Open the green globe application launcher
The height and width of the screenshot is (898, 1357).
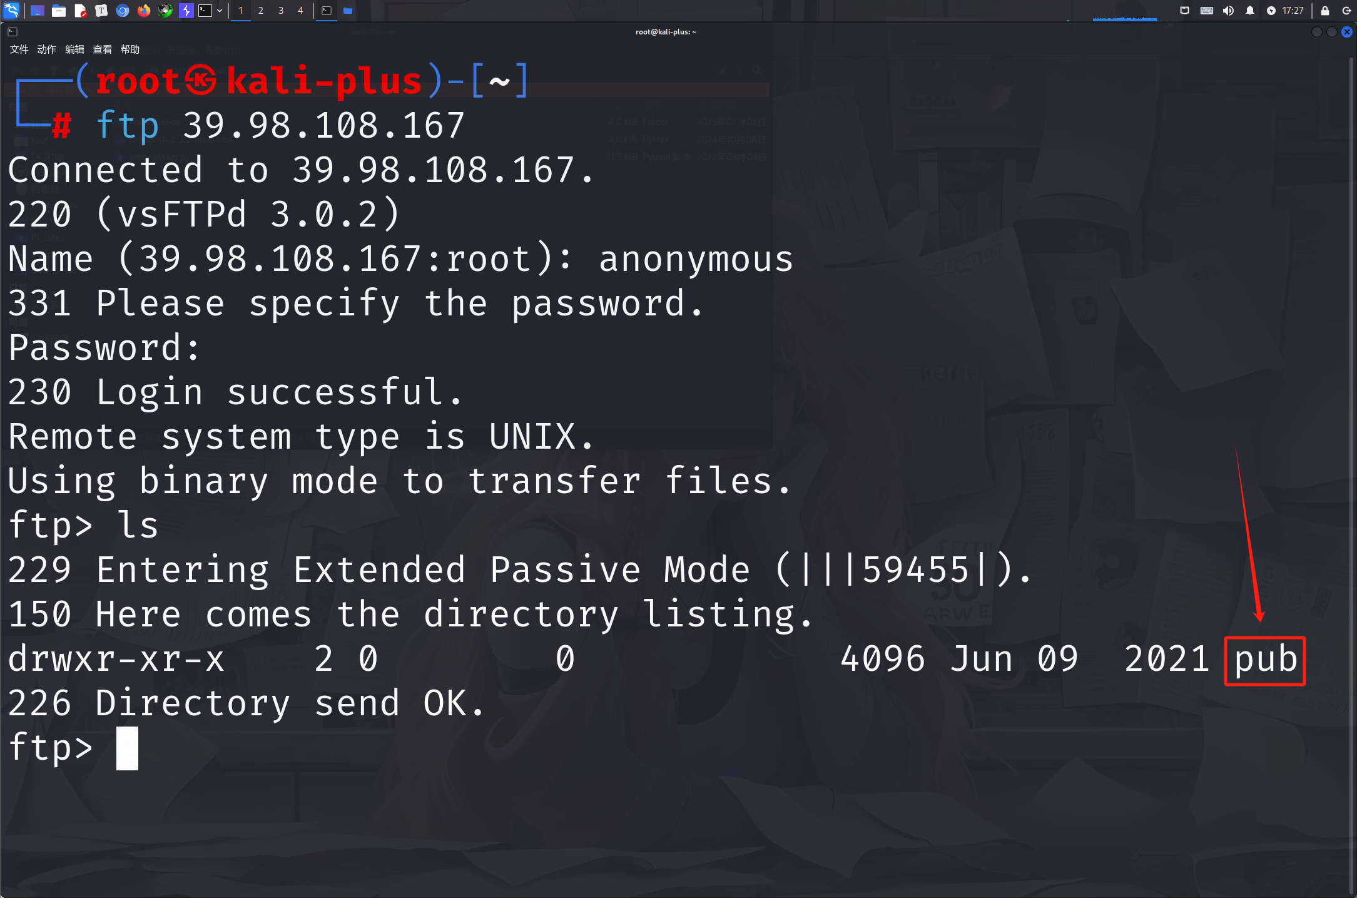pyautogui.click(x=165, y=11)
